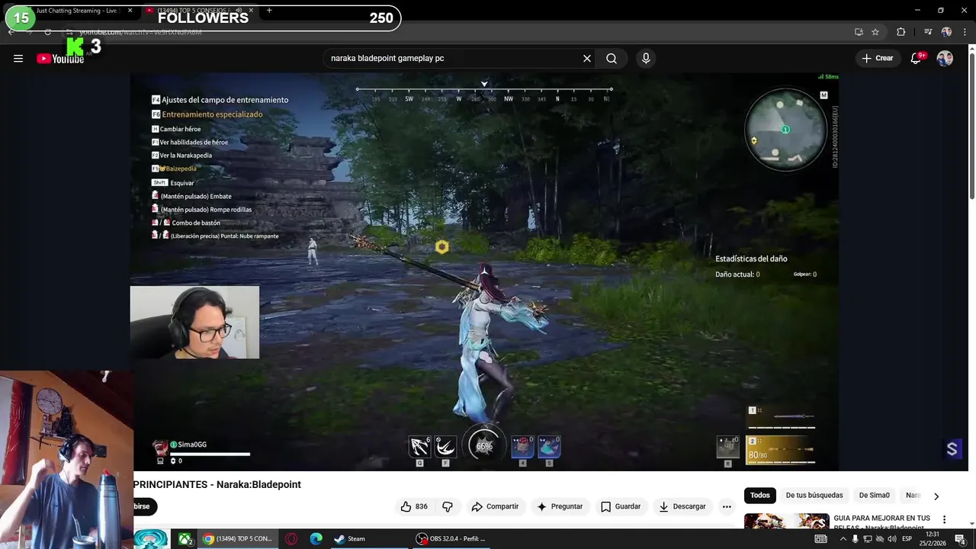976x549 pixels.
Task: Clear the search query with the X
Action: (x=587, y=58)
